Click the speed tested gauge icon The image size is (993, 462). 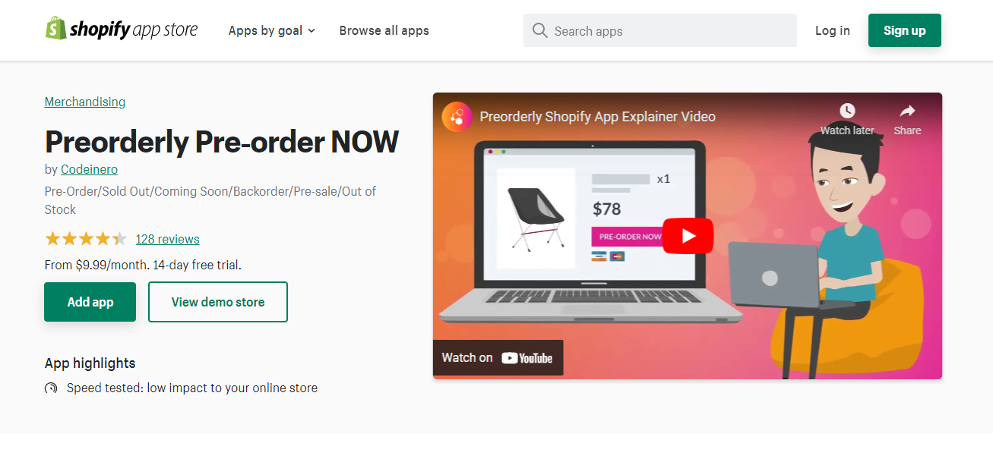pos(51,388)
